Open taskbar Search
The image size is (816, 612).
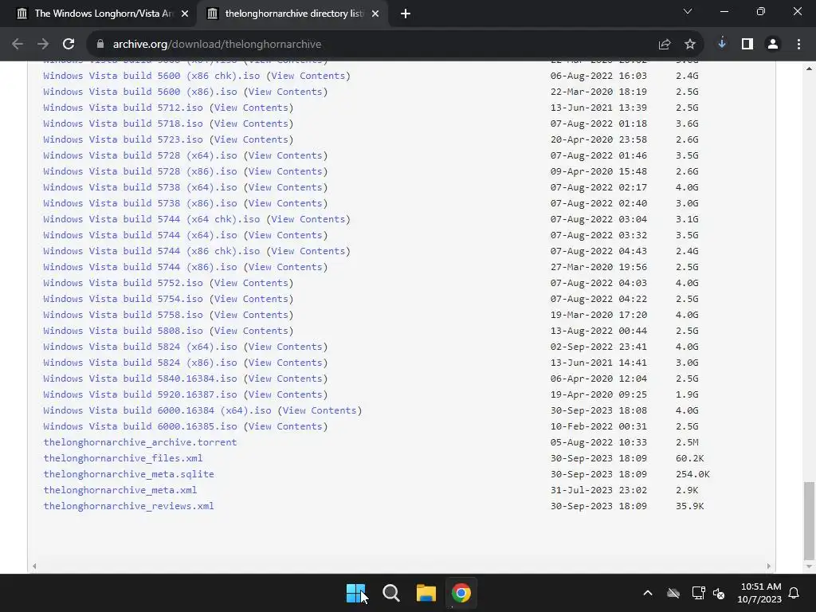[390, 593]
